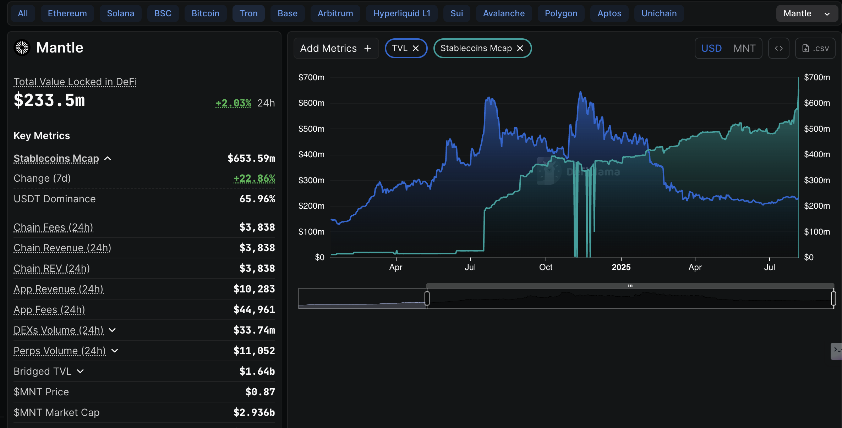Image resolution: width=842 pixels, height=428 pixels.
Task: Toggle the TVL chart series
Action: click(x=399, y=48)
